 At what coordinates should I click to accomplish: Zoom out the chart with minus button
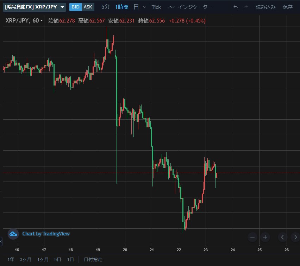pyautogui.click(x=252, y=237)
